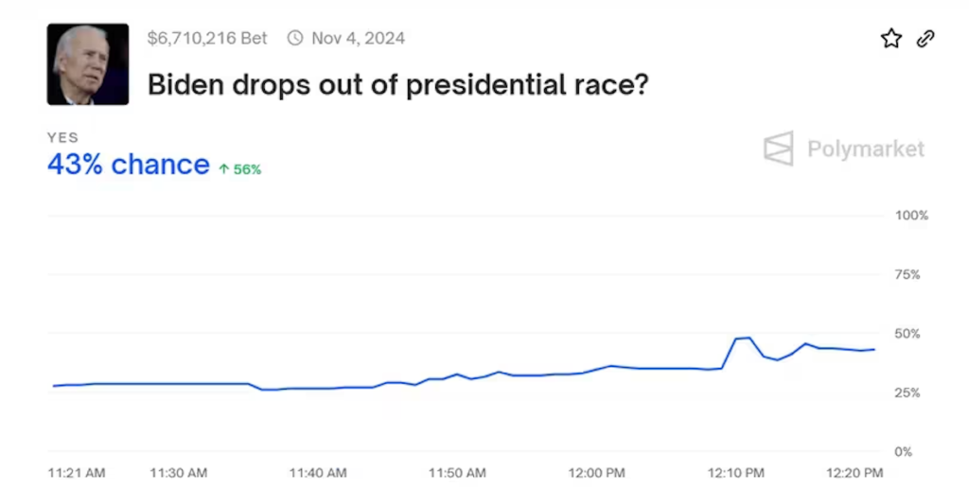The height and width of the screenshot is (488, 969).
Task: Open the Biden photo thumbnail
Action: [x=88, y=63]
